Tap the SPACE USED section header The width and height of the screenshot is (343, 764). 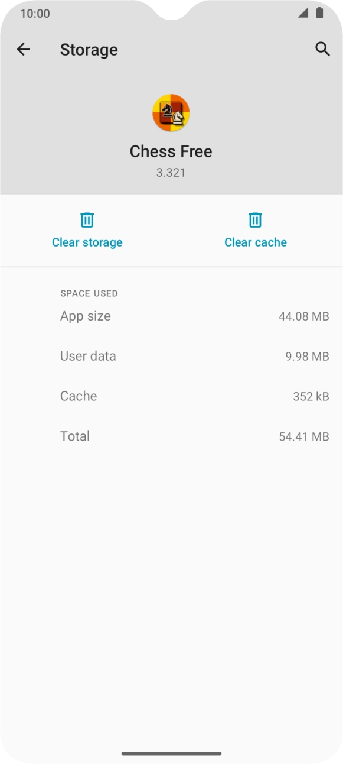click(x=89, y=293)
